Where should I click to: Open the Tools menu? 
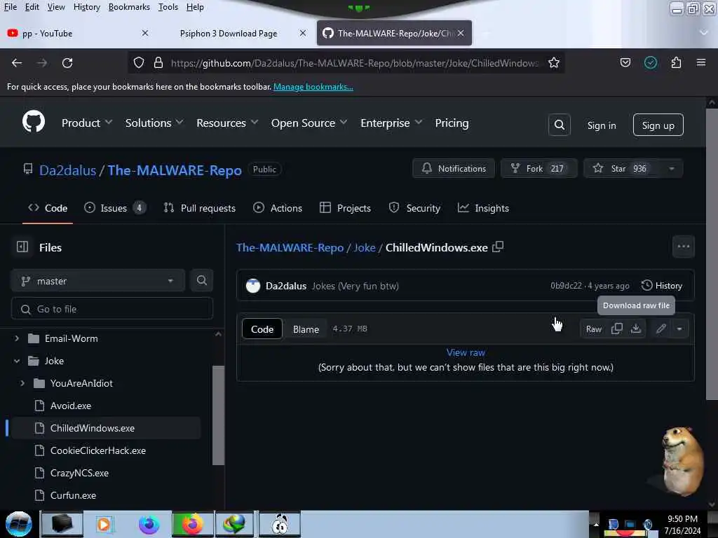click(x=168, y=7)
